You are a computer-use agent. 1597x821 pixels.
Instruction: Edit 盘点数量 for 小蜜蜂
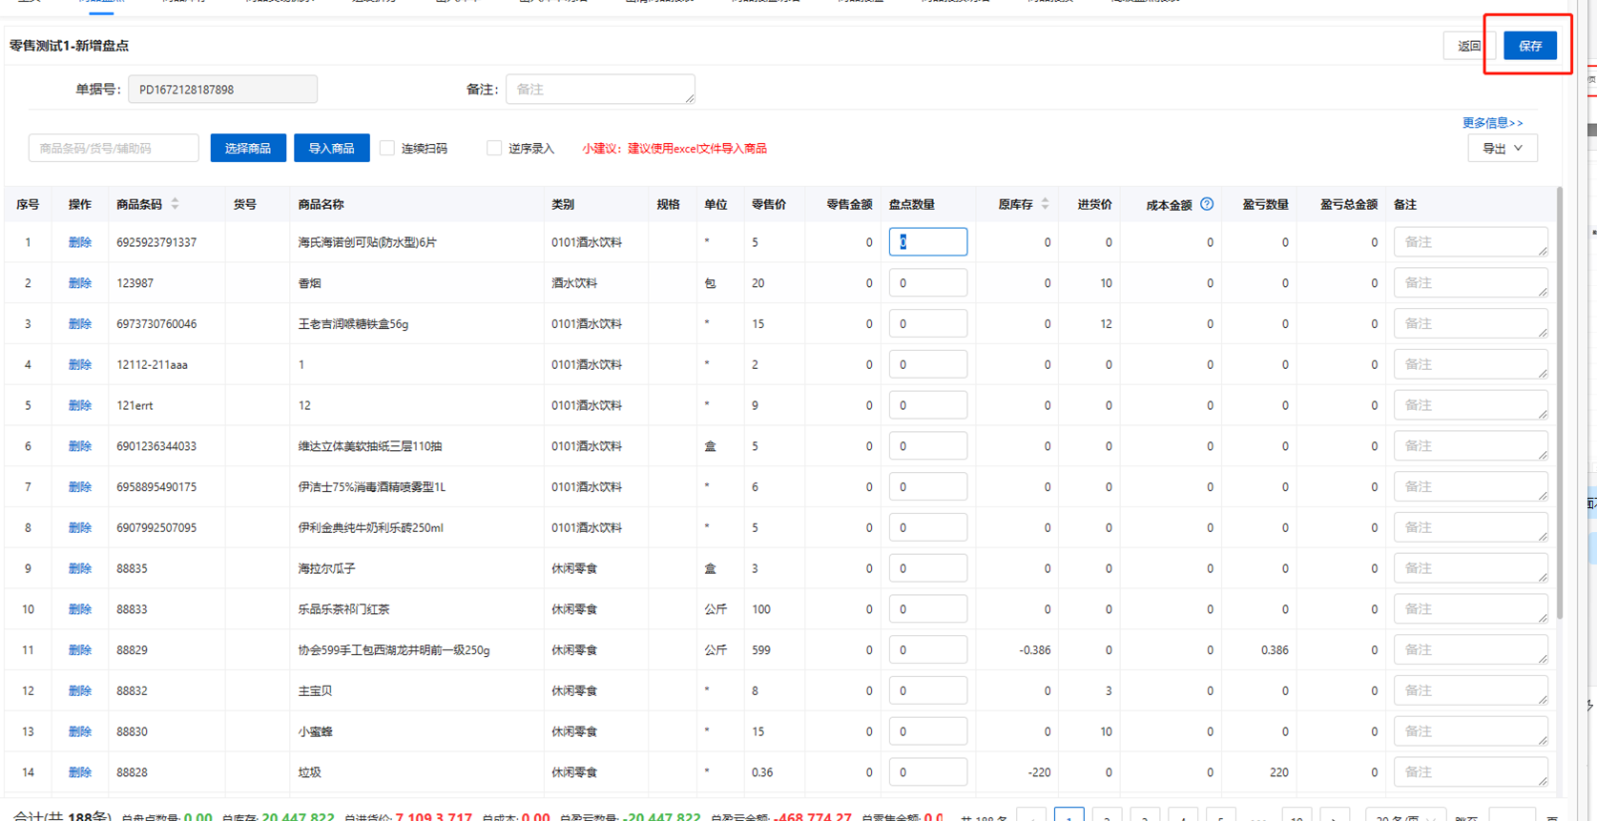[928, 731]
